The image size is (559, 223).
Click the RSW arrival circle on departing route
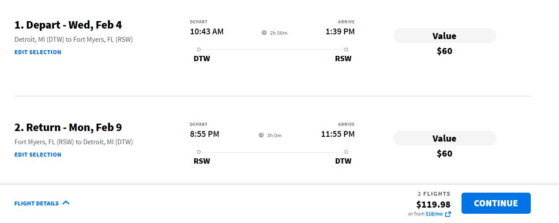click(x=346, y=49)
